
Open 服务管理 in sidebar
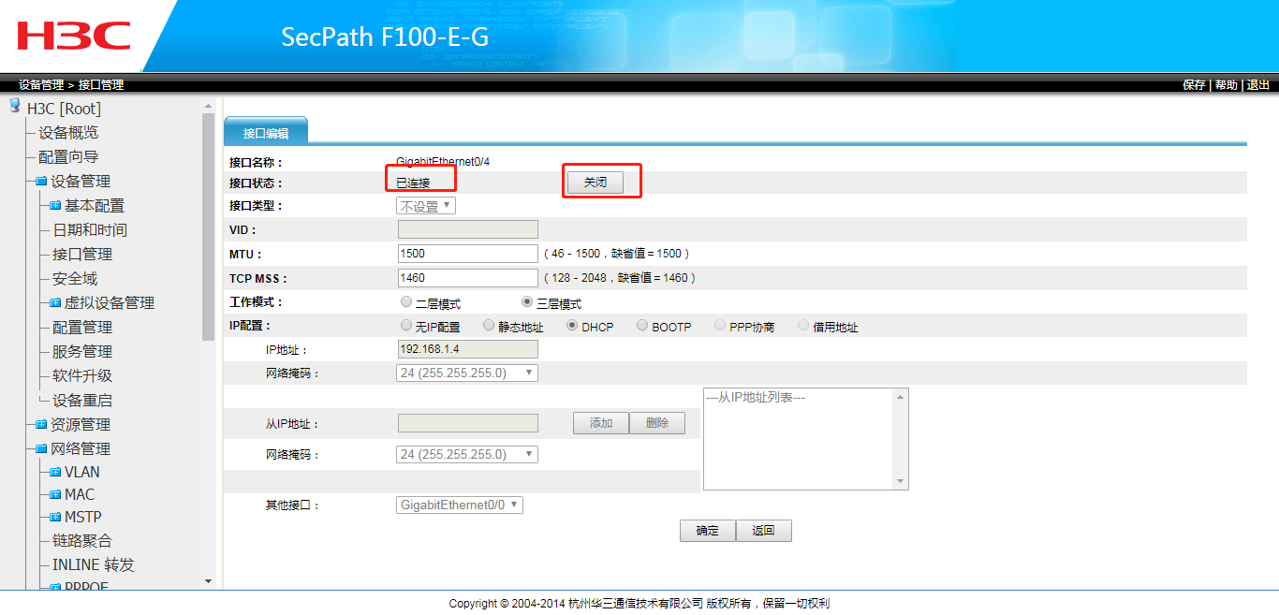coord(82,352)
